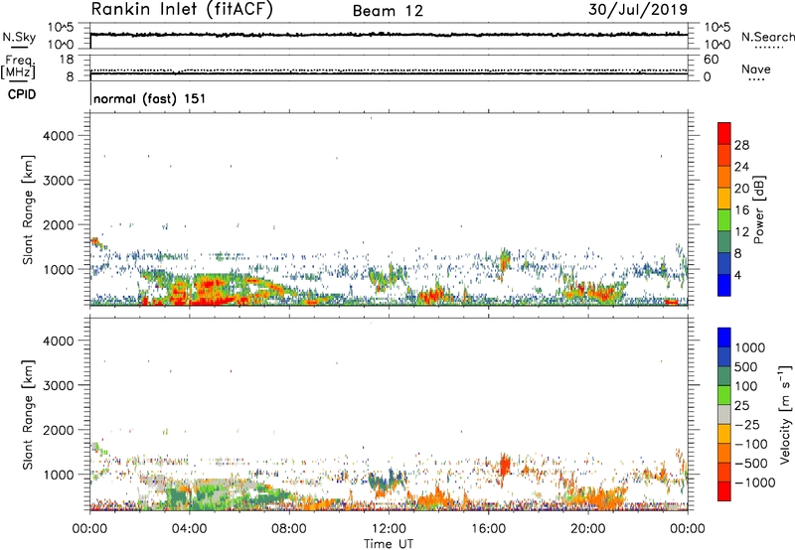795x550 pixels.
Task: Click the '1000' label on velocity color bar
Action: (x=750, y=347)
